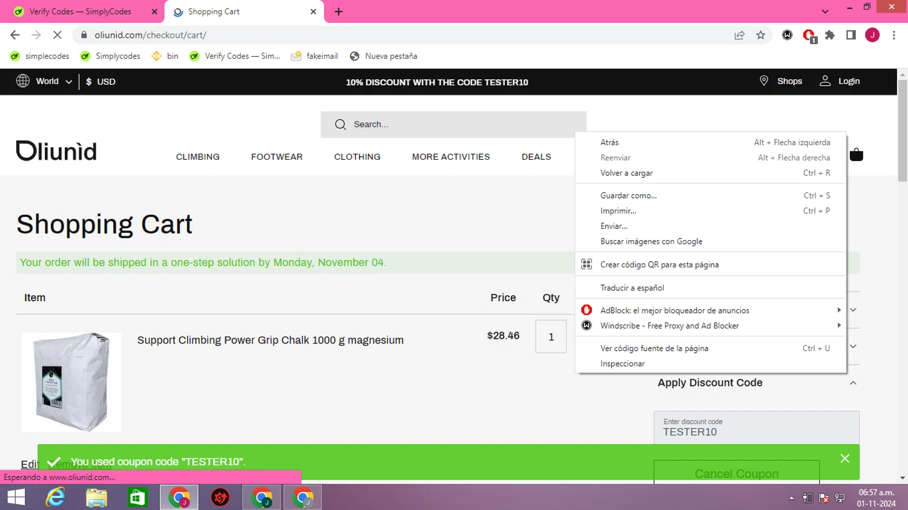Viewport: 908px width, 510px height.
Task: Select Guardar como... option
Action: tap(711, 195)
